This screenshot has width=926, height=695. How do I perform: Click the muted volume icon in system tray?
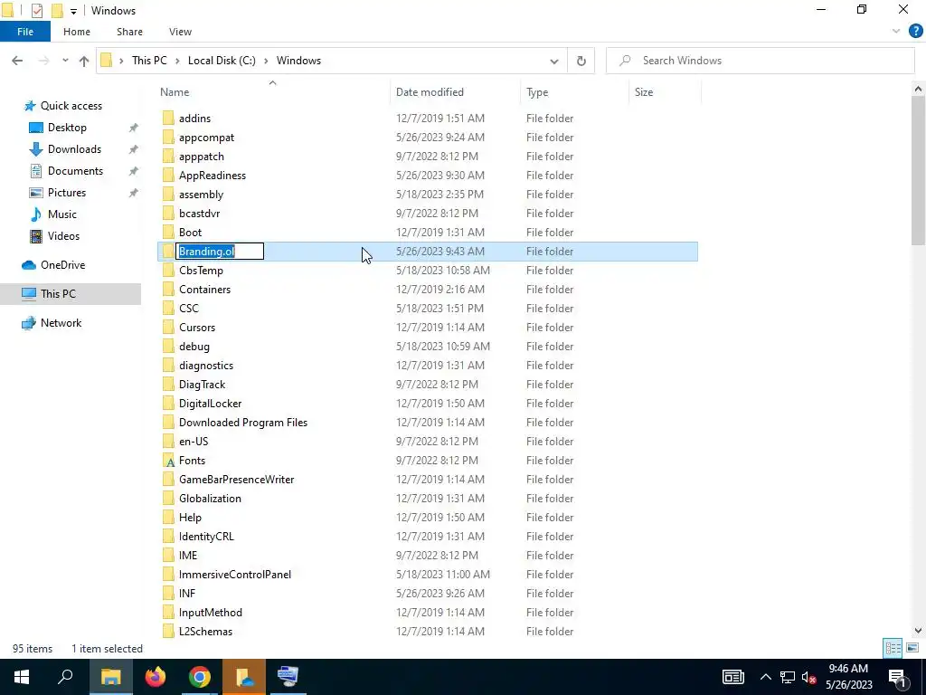(x=809, y=677)
